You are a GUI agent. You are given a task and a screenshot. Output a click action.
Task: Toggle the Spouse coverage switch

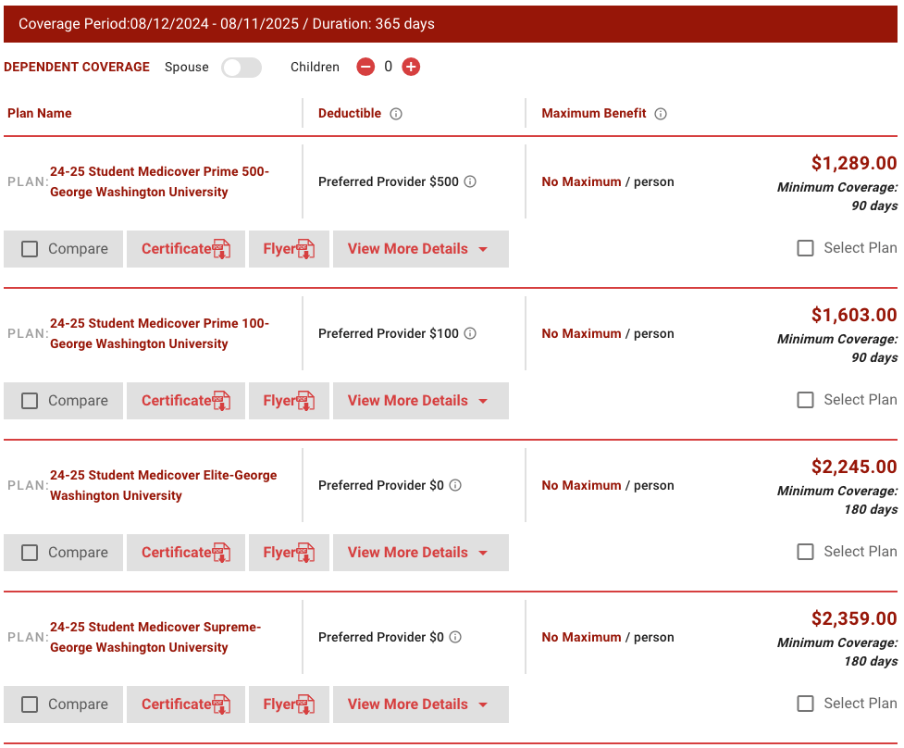pos(241,68)
